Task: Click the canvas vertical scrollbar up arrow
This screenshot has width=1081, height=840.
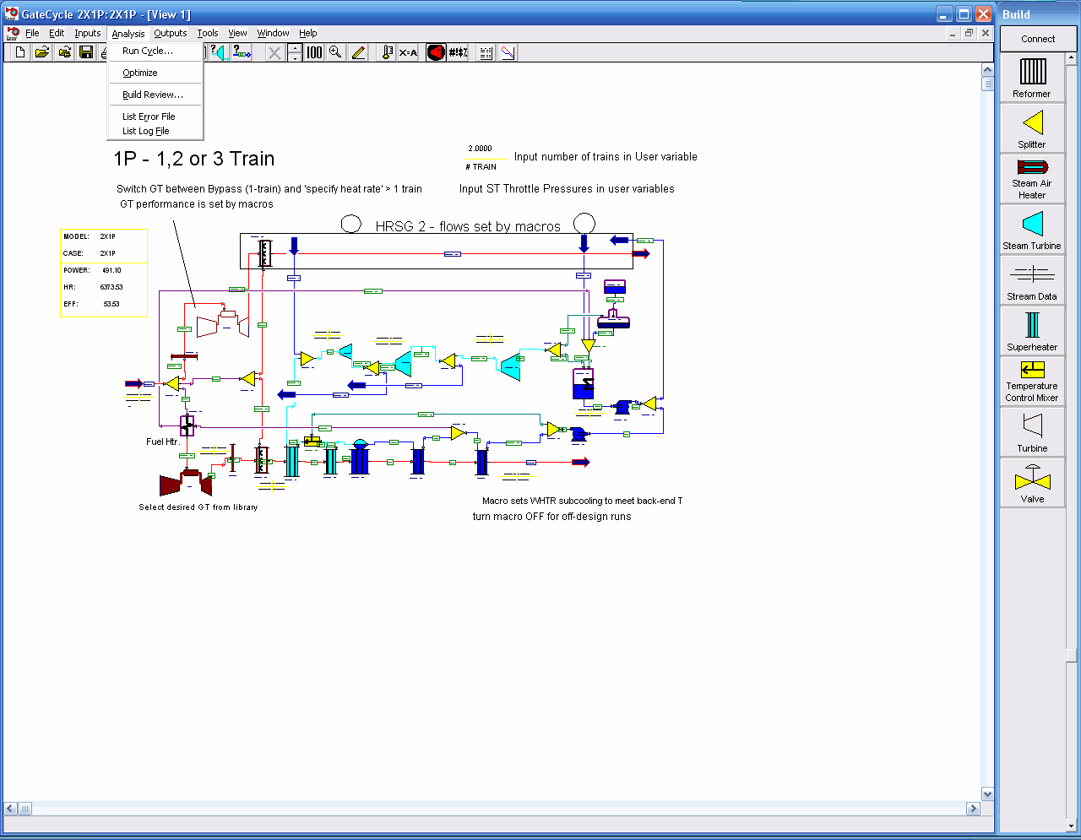Action: click(x=987, y=69)
